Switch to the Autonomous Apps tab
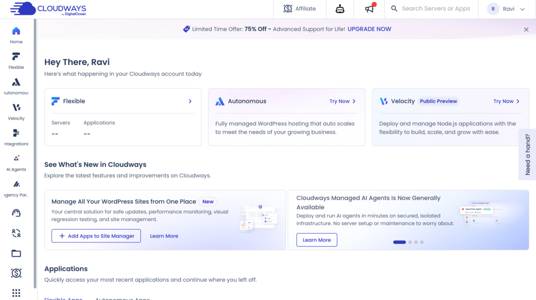Image resolution: width=536 pixels, height=300 pixels. [x=122, y=298]
